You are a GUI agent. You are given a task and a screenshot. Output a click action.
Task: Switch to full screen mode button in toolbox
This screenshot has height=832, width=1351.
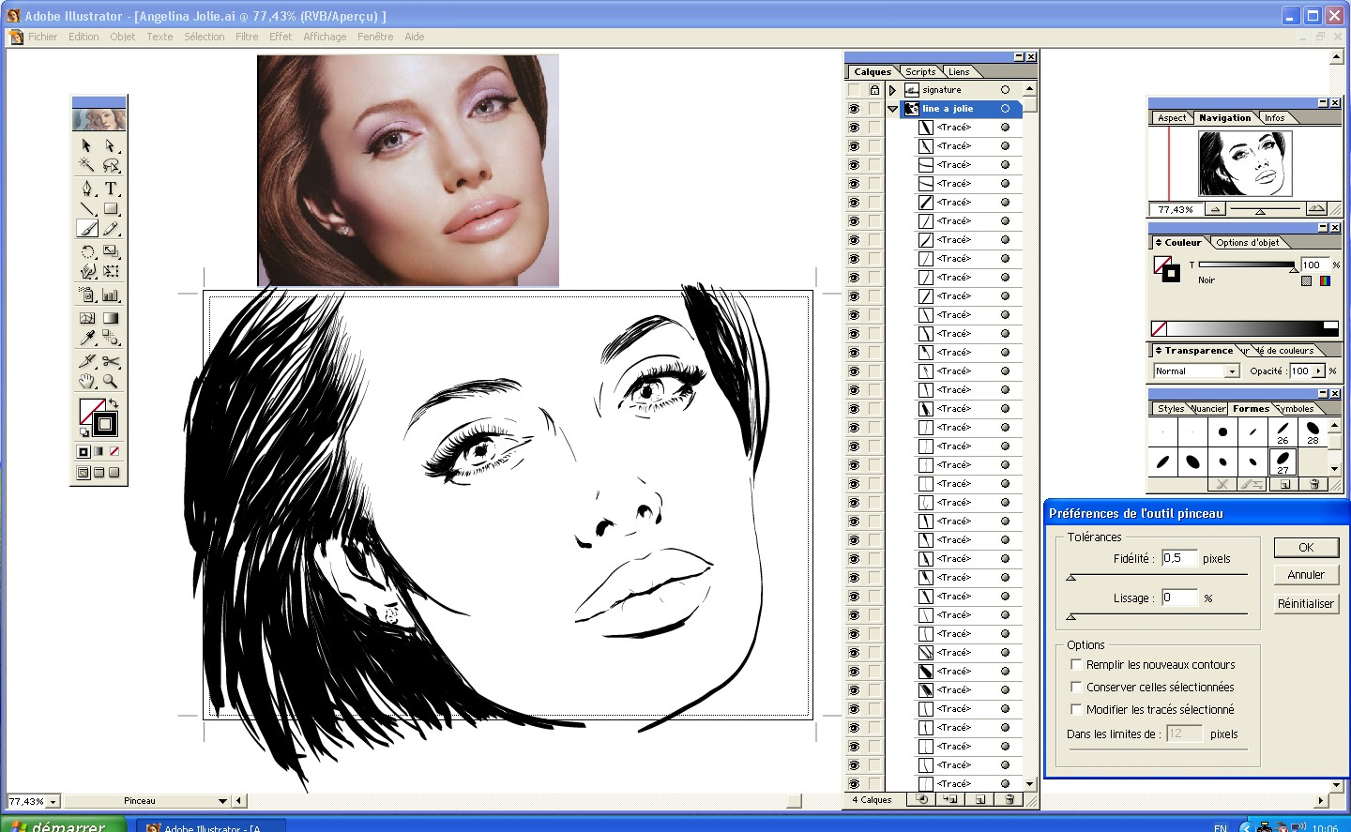(x=114, y=473)
